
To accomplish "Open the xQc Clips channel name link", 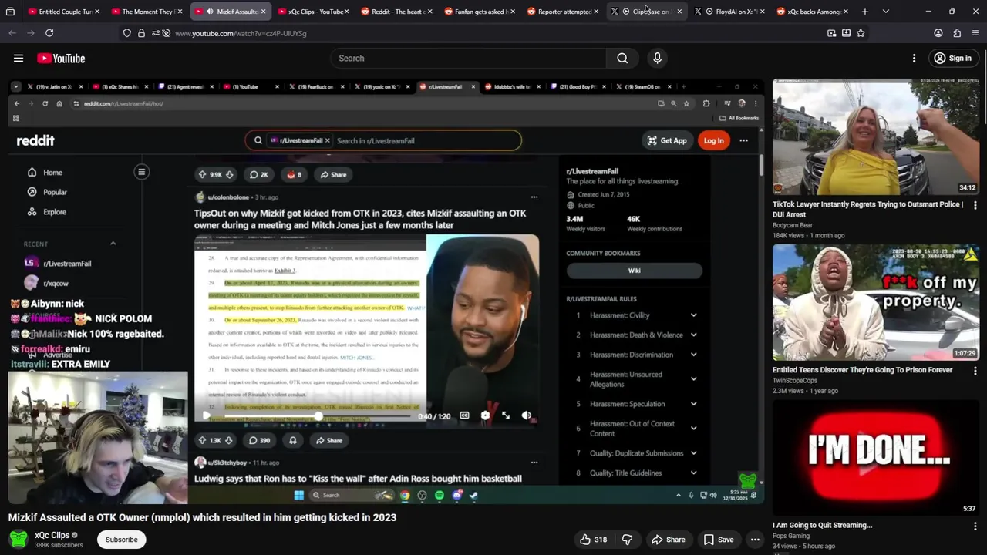I will pyautogui.click(x=52, y=535).
